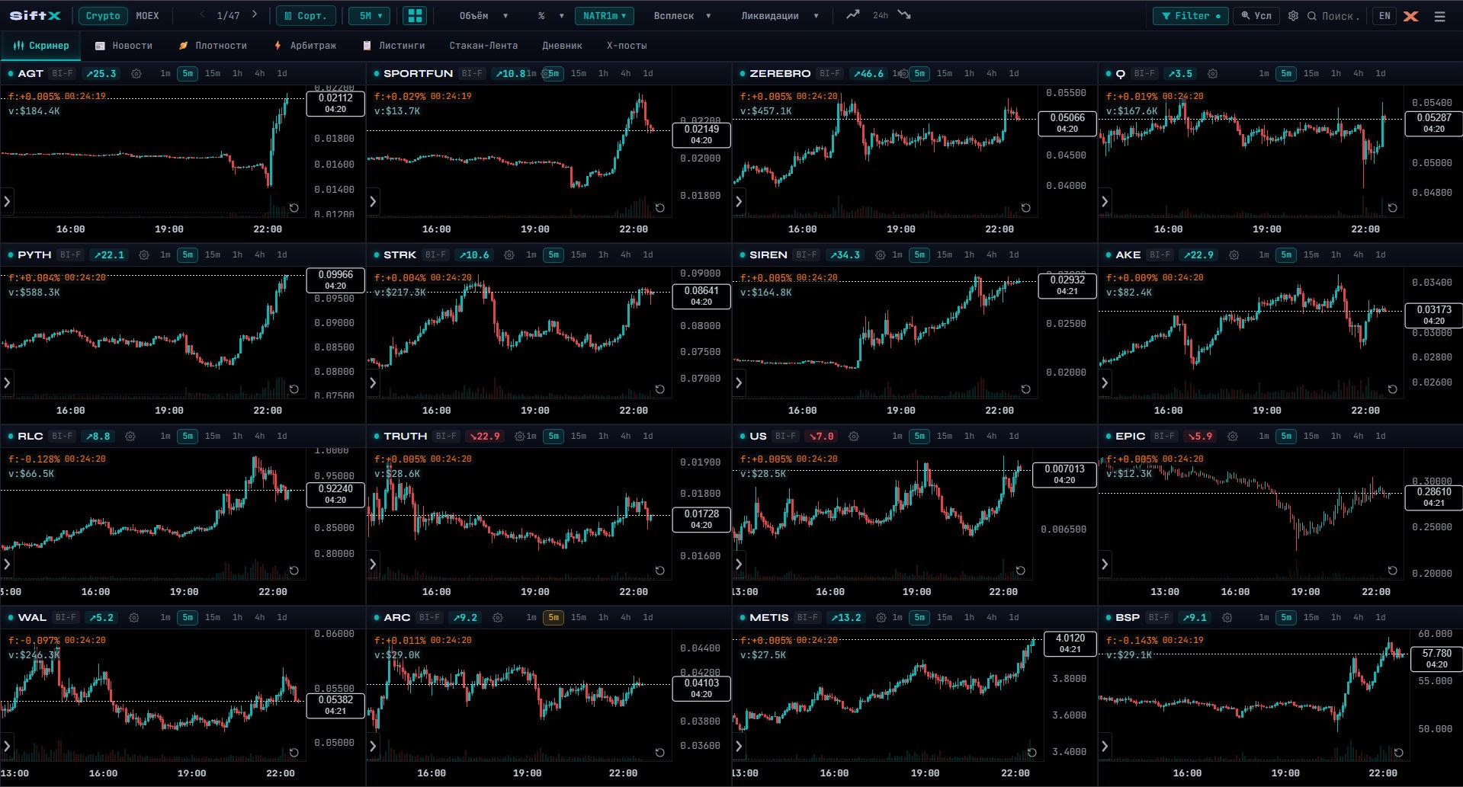
Task: Switch language with the EN button
Action: 1384,15
